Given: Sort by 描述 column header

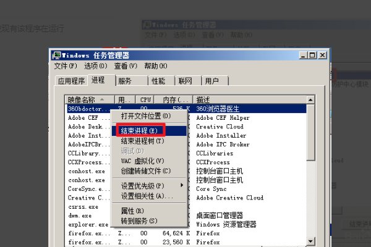Looking at the screenshot, I should [250, 100].
